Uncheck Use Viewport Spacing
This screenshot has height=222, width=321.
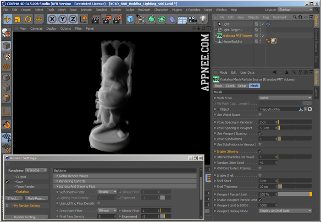click(x=260, y=133)
